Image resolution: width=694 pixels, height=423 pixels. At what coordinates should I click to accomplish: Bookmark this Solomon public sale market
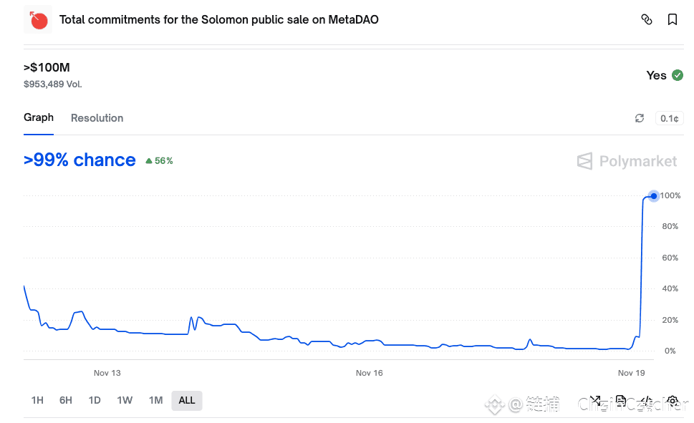click(673, 19)
